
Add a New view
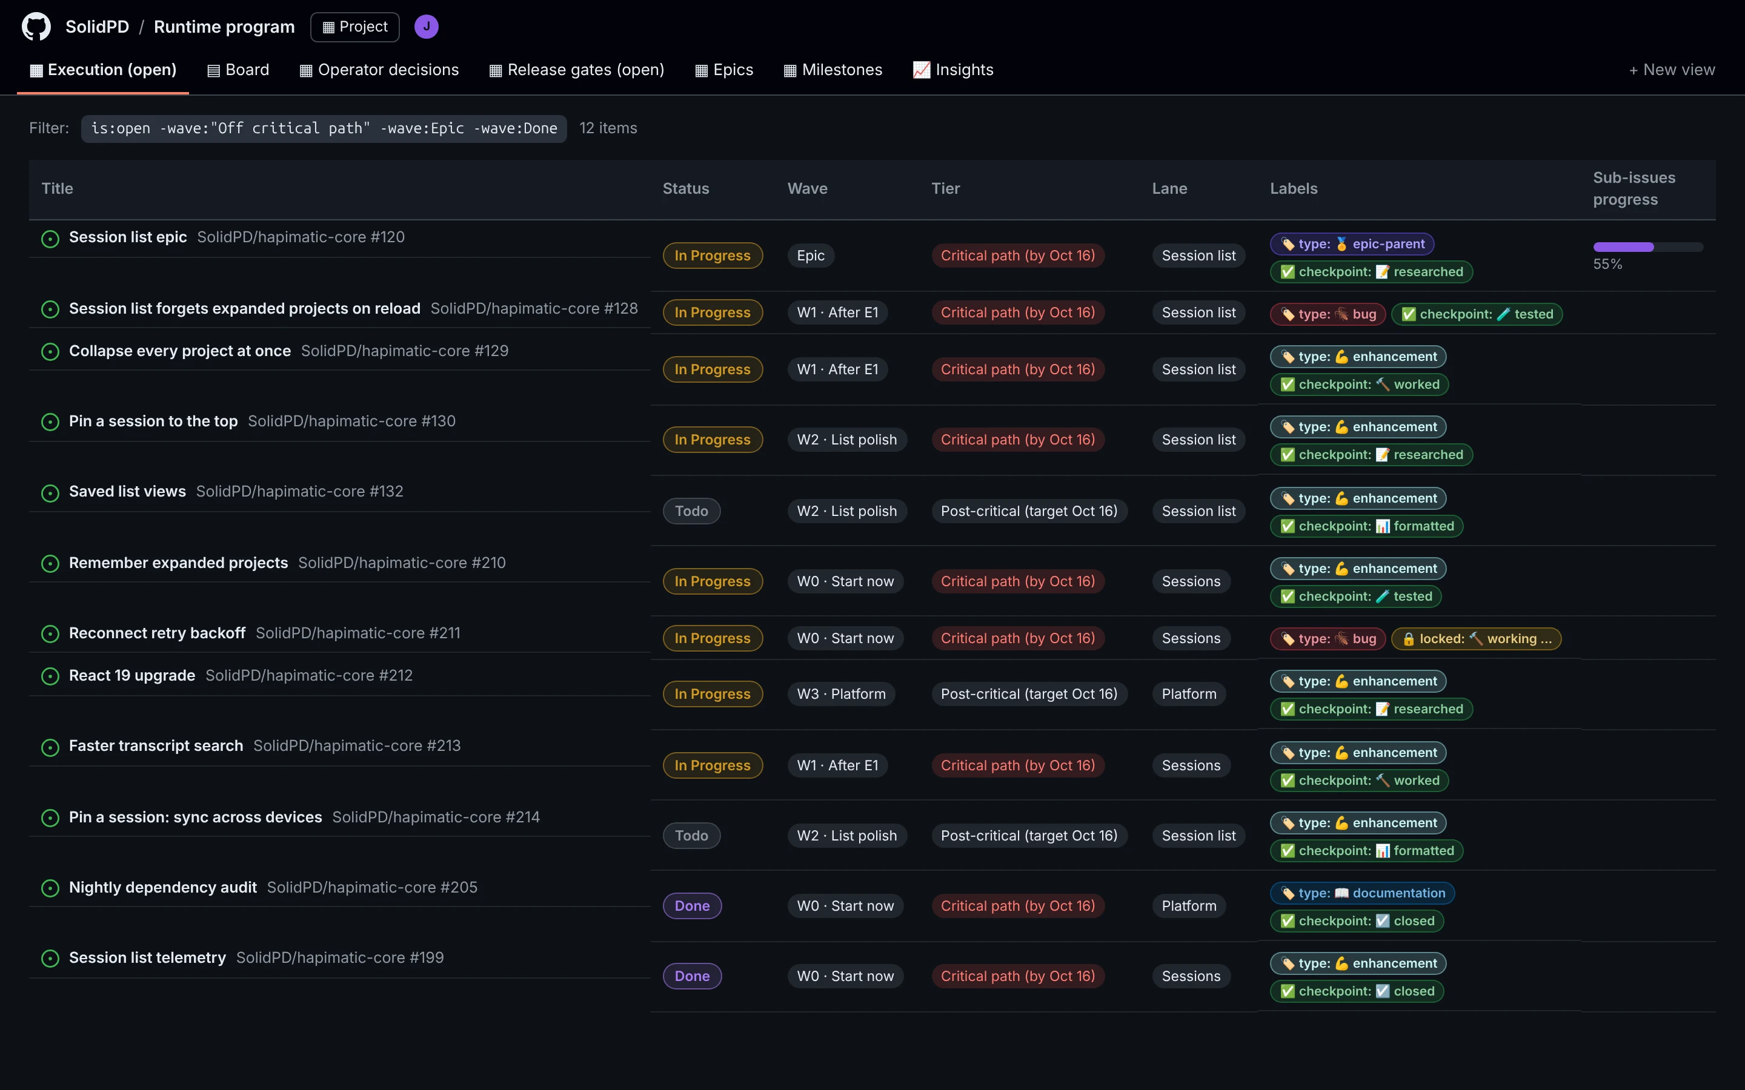[x=1672, y=70]
